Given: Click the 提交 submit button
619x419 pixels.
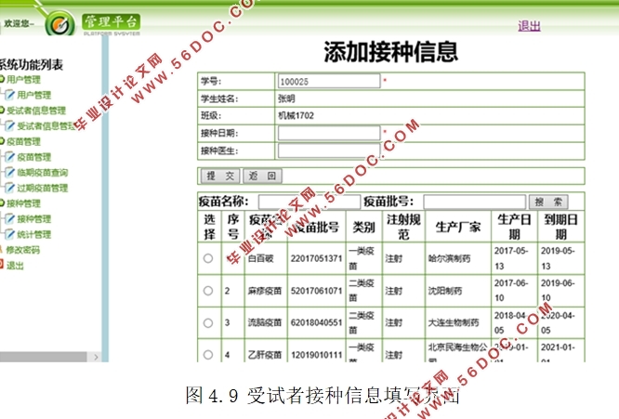Looking at the screenshot, I should [x=220, y=176].
